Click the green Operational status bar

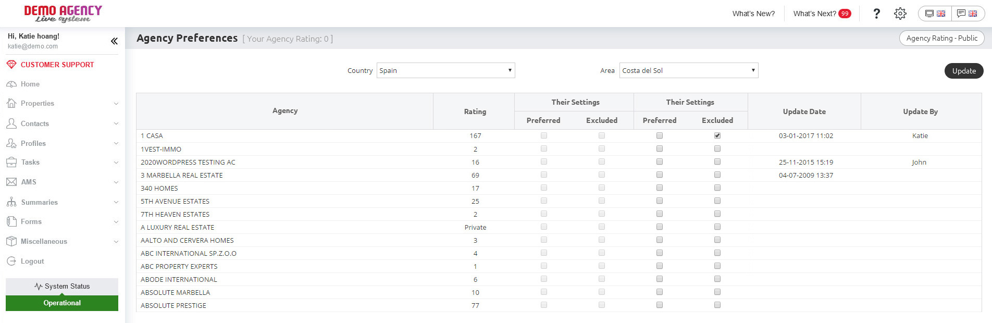pyautogui.click(x=62, y=303)
